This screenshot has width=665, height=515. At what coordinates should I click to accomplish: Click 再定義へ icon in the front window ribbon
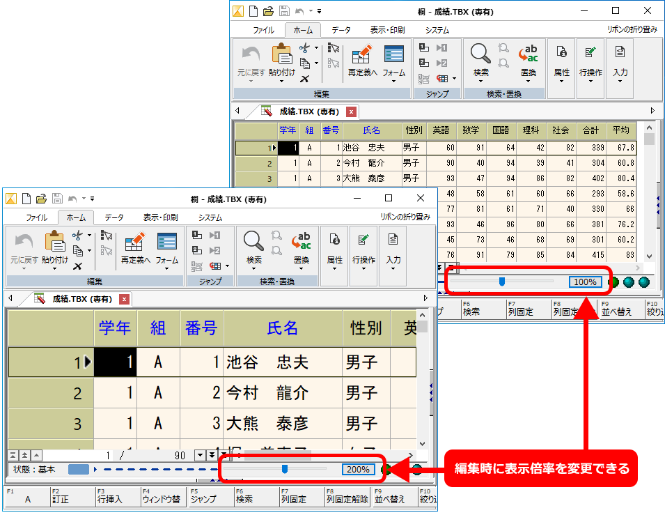[134, 243]
